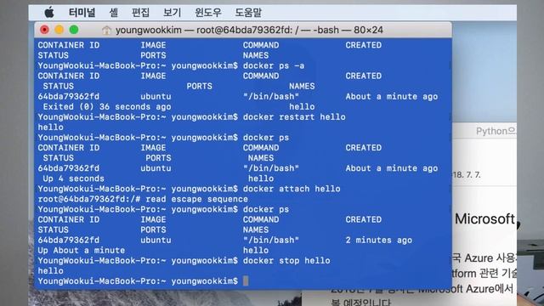This screenshot has height=306, width=544.
Task: Click the 'docker restart hello' command
Action: click(294, 117)
